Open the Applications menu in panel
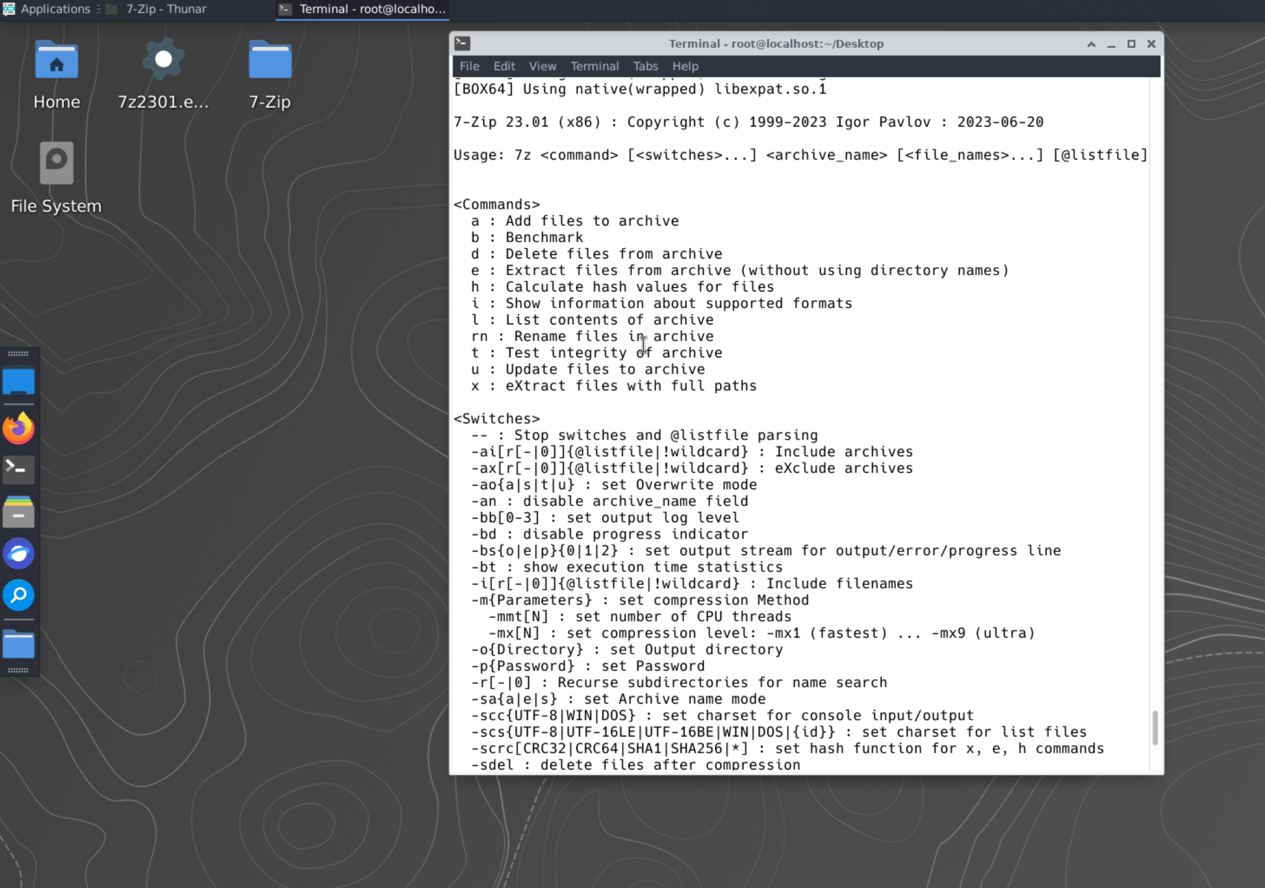The image size is (1265, 888). point(46,9)
